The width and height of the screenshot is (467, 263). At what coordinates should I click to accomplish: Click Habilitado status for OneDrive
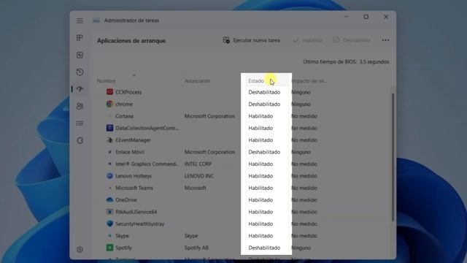coord(260,199)
